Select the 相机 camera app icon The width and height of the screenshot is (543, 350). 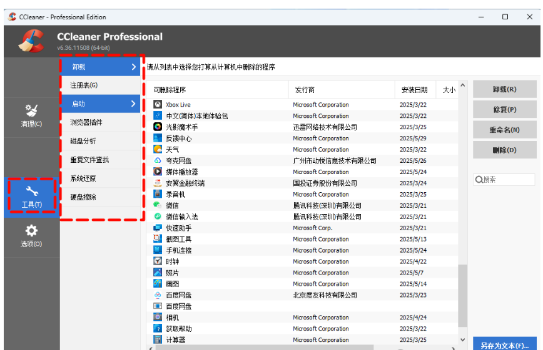click(x=158, y=317)
